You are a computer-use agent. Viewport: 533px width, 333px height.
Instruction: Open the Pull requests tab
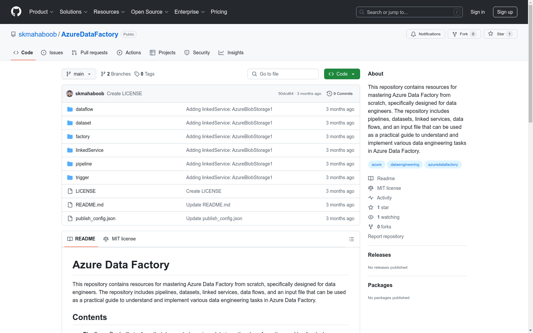[90, 53]
